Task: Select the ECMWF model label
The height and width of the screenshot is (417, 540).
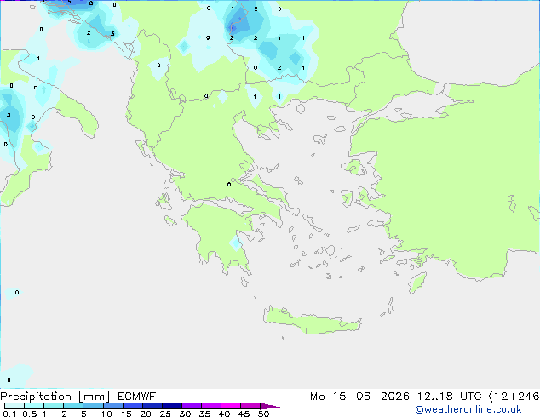Action: tap(136, 397)
